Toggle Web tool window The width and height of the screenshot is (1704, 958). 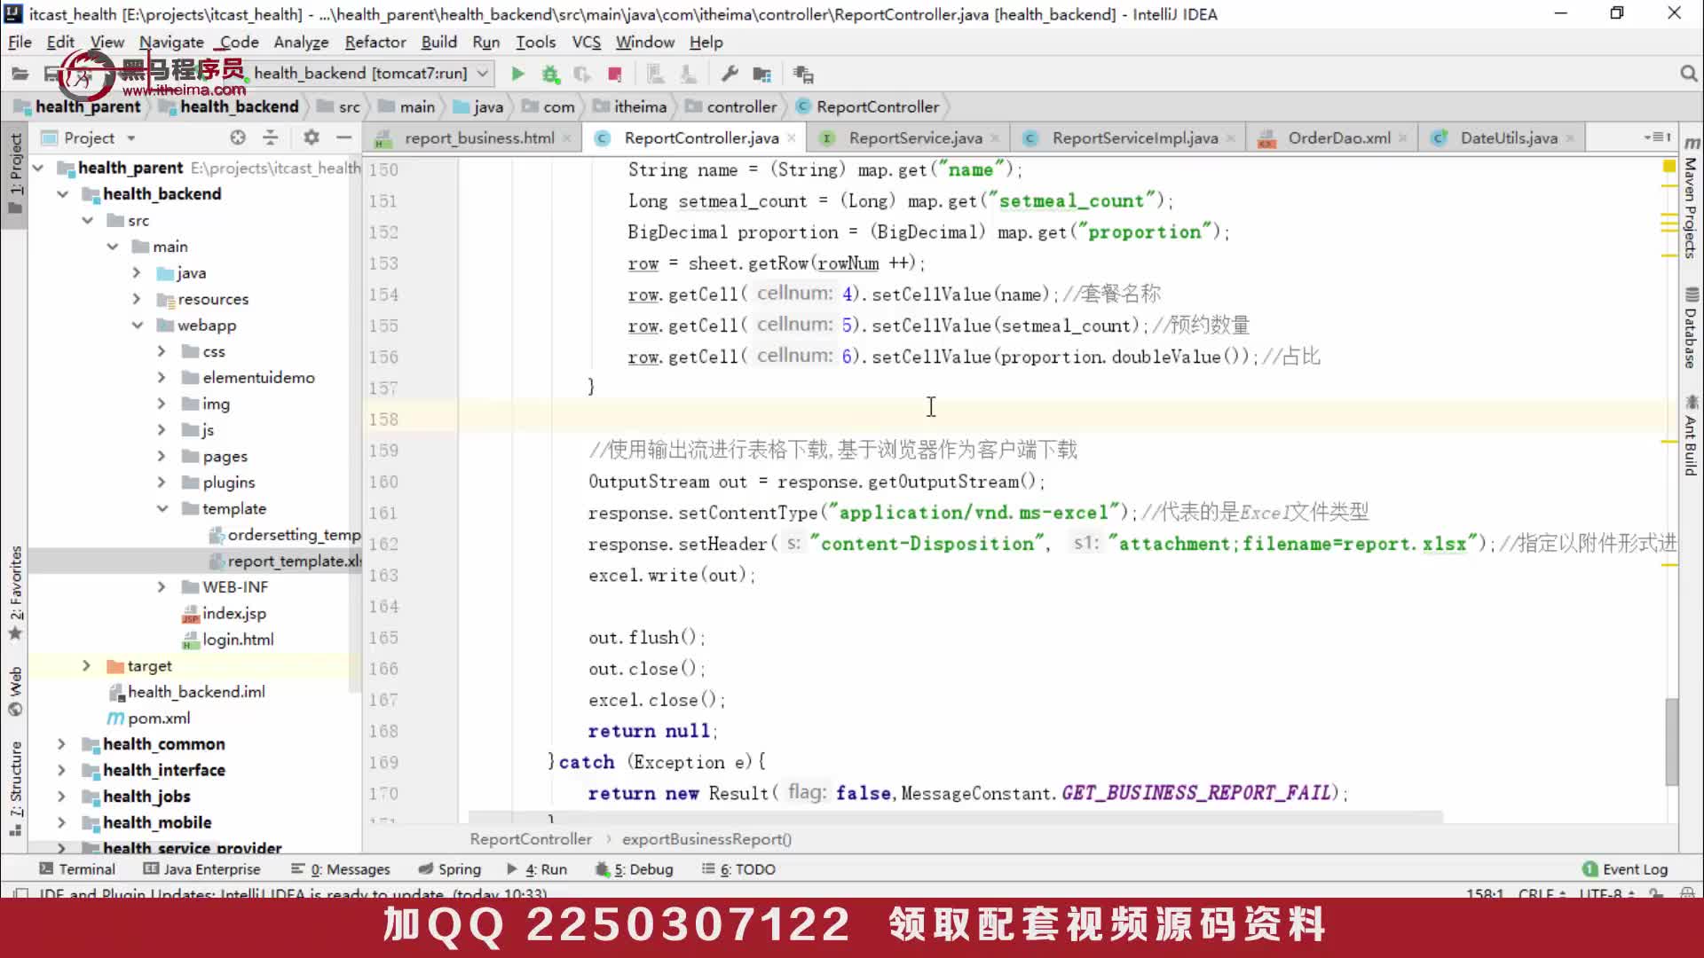click(15, 691)
